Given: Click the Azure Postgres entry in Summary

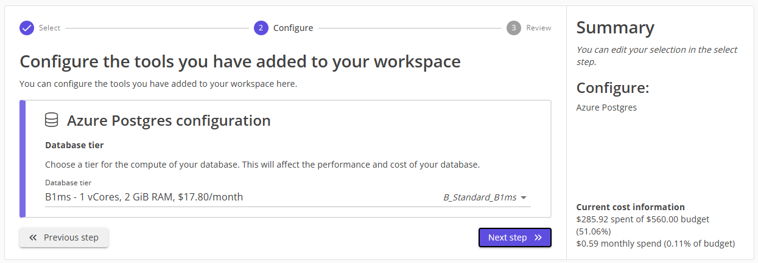Looking at the screenshot, I should pos(606,108).
